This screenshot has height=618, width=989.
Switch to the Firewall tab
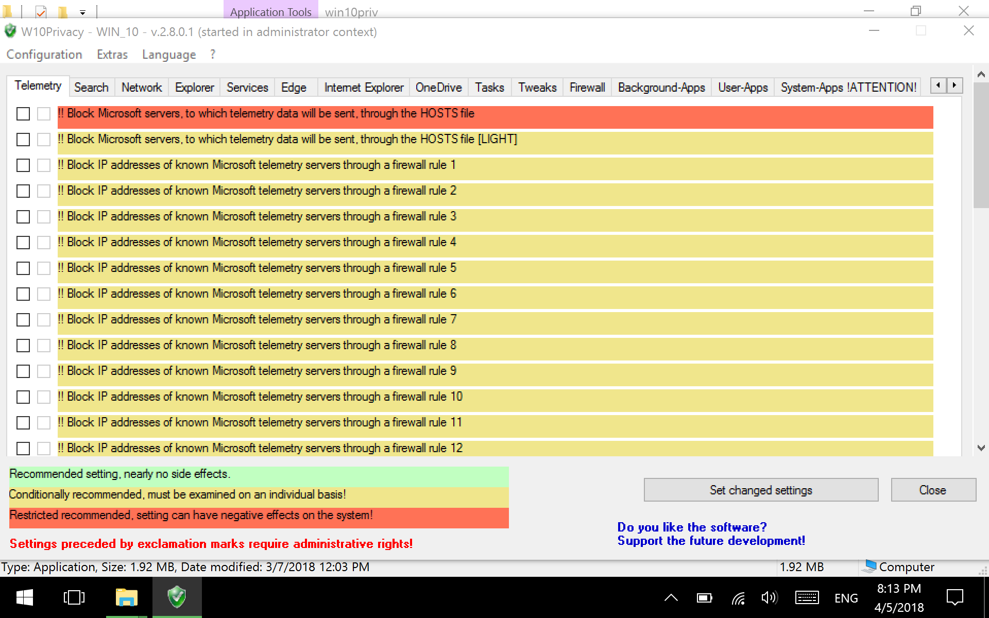[x=587, y=88]
